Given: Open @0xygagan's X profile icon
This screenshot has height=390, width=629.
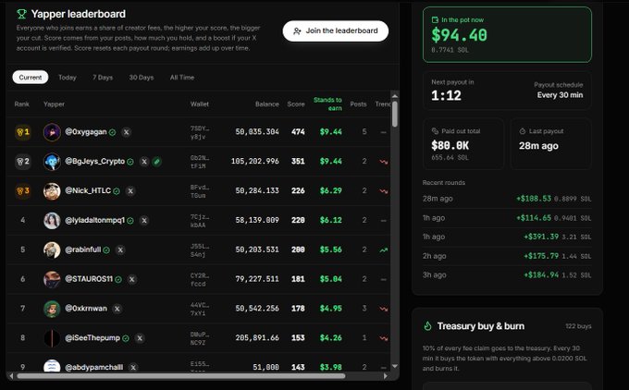Looking at the screenshot, I should [x=126, y=132].
